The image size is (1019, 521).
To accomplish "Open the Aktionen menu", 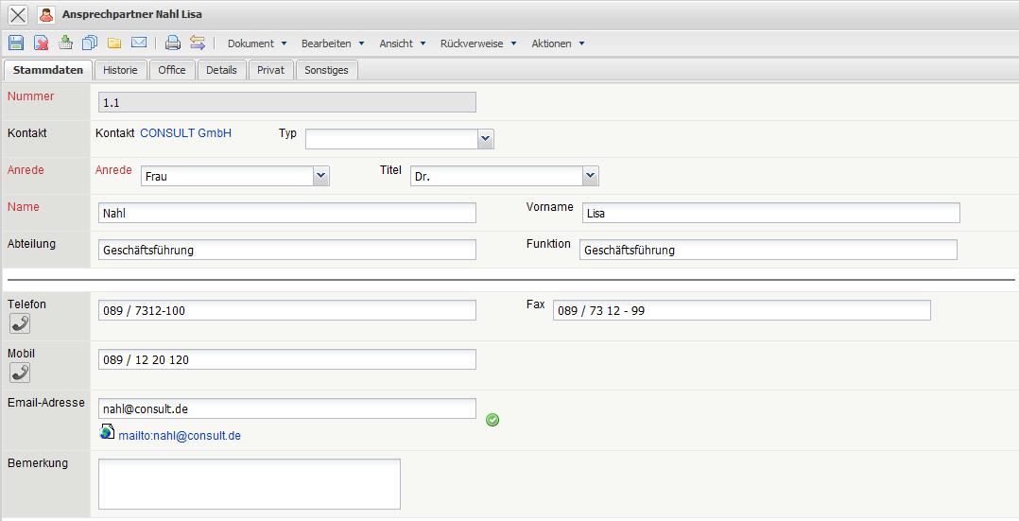I will [557, 43].
